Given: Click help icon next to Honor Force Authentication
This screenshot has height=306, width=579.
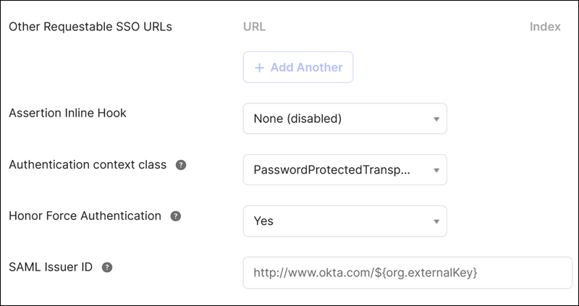Looking at the screenshot, I should click(175, 216).
